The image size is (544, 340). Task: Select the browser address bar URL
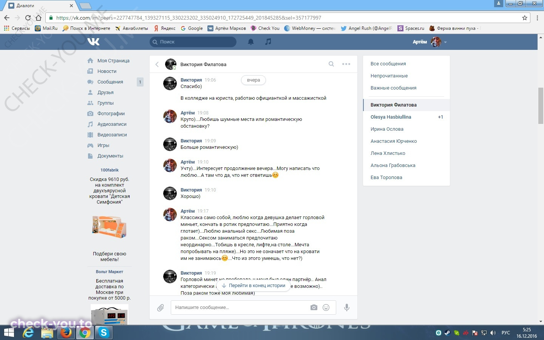tap(189, 18)
